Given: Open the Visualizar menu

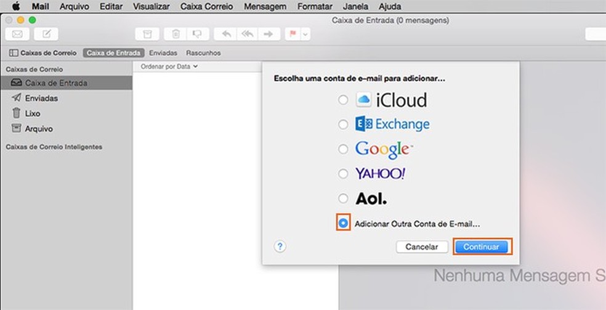Looking at the screenshot, I should click(x=151, y=7).
